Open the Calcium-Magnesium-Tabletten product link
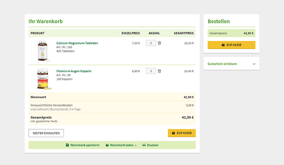This screenshot has height=165, width=284. tap(77, 43)
